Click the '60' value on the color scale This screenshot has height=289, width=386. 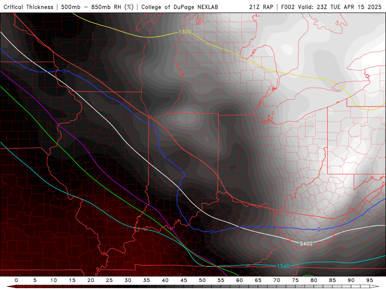239,280
